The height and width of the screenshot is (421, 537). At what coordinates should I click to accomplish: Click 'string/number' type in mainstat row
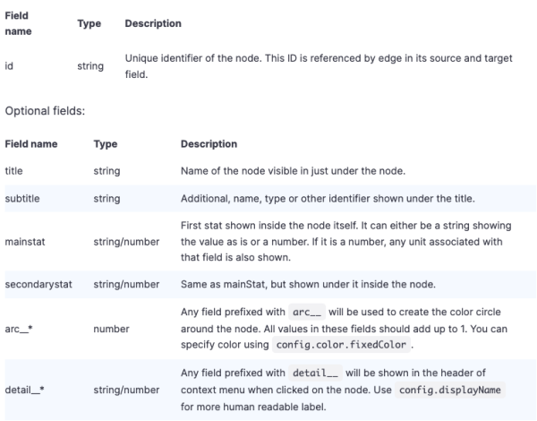click(126, 242)
